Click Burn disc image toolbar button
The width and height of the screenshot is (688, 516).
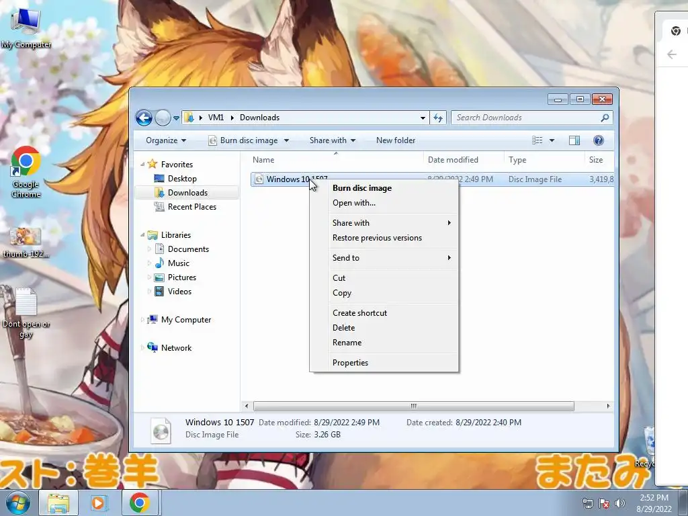(244, 140)
